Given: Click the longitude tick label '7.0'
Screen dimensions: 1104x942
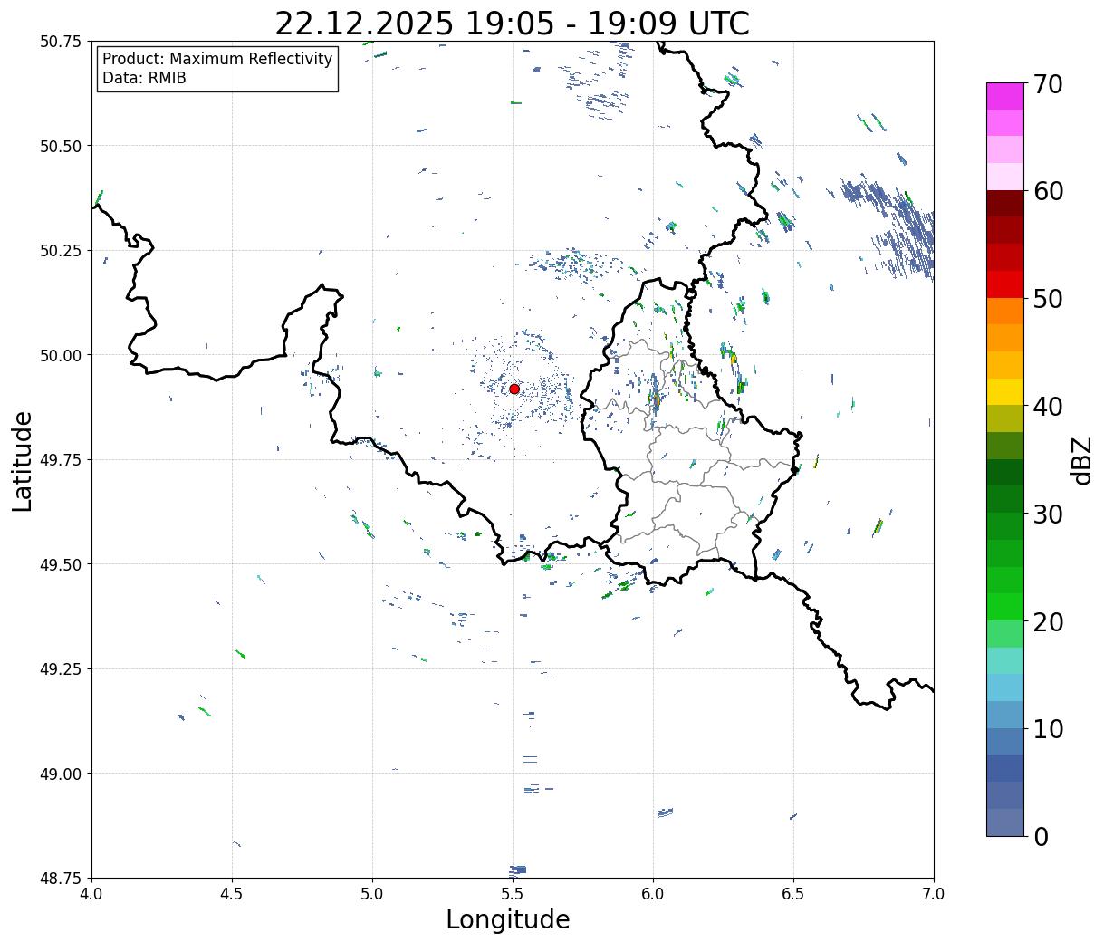Looking at the screenshot, I should coord(934,893).
